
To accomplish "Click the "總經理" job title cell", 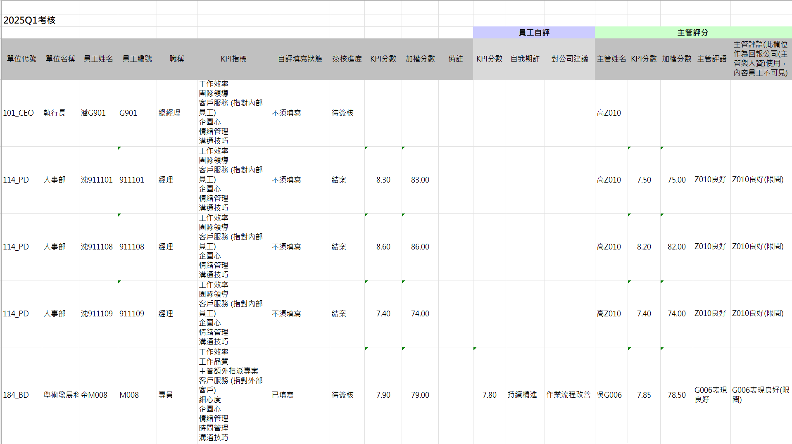I will point(169,113).
